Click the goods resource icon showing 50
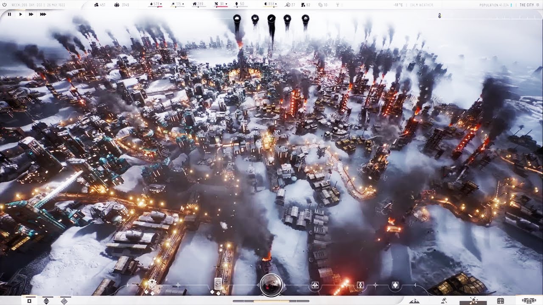The image size is (543, 305). click(236, 5)
